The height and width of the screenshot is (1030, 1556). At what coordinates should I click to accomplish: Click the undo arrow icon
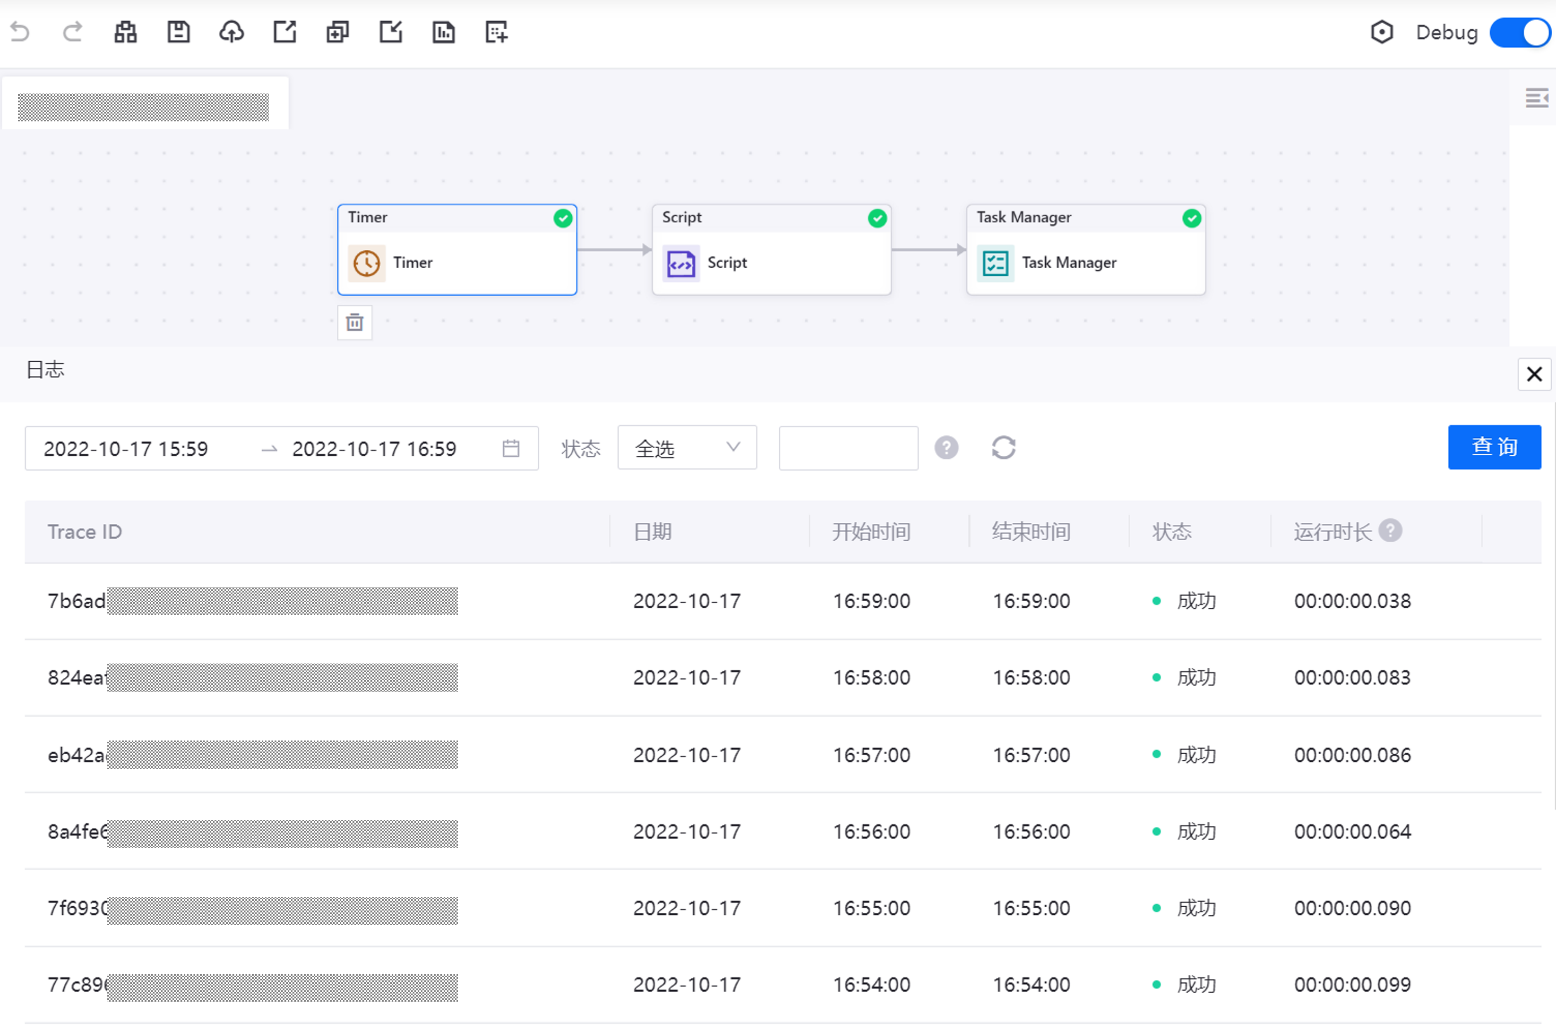coord(20,32)
